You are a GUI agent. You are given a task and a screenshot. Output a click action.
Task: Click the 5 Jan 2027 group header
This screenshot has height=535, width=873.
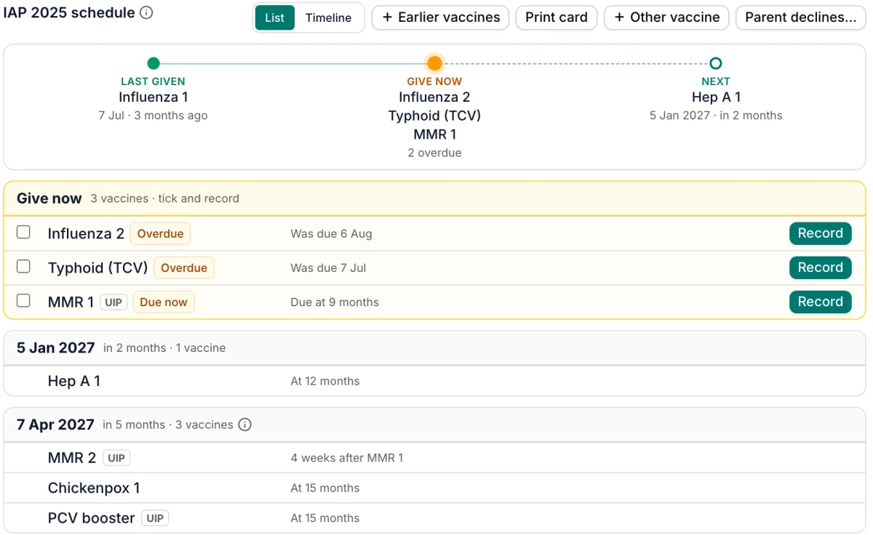(x=434, y=348)
